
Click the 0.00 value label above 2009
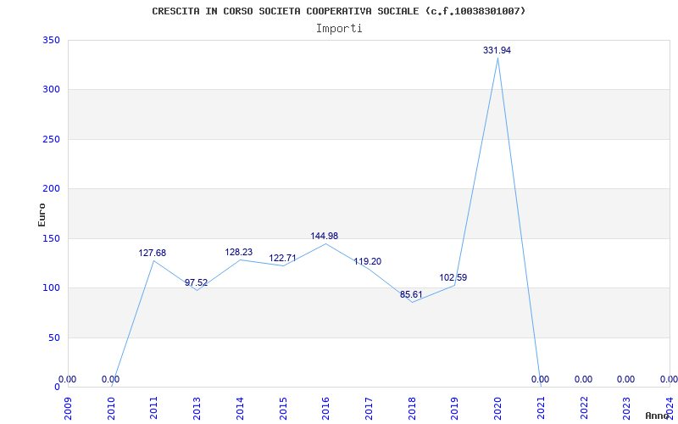coord(68,379)
